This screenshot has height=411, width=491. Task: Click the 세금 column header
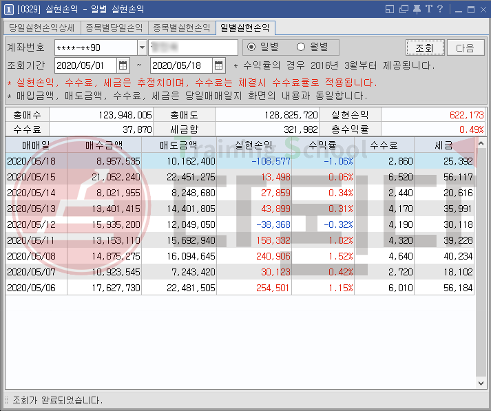point(444,145)
